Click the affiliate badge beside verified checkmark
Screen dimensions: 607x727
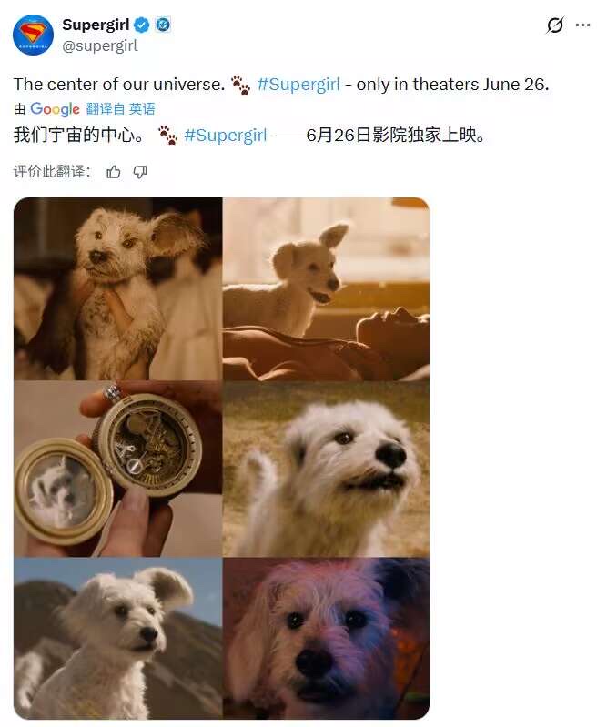tap(163, 25)
